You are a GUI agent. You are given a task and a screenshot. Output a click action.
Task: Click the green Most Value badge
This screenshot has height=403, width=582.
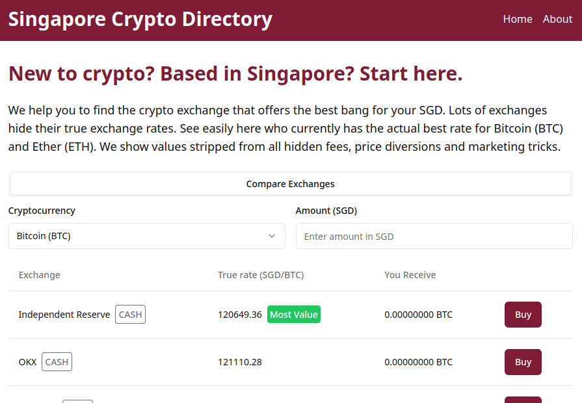(293, 314)
